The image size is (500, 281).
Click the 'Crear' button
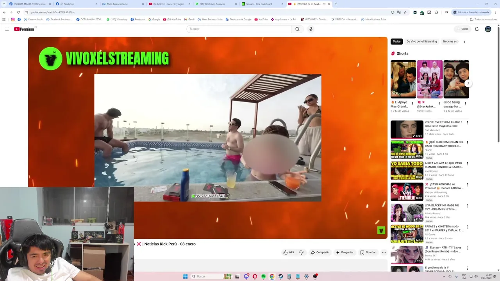point(462,29)
